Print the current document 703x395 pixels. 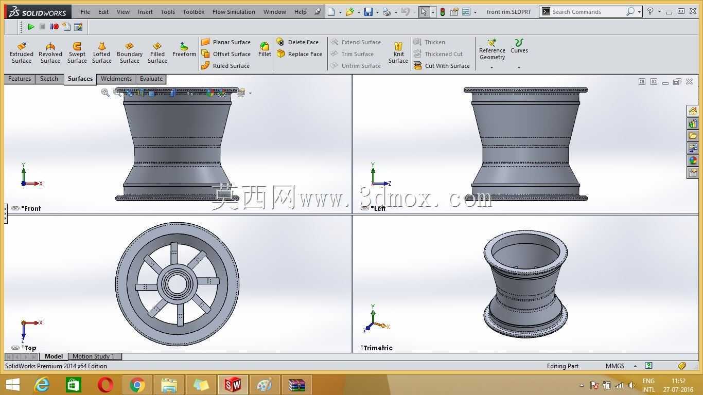pos(386,12)
